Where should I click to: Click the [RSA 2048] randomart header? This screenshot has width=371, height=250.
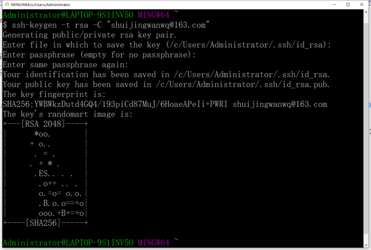click(43, 124)
